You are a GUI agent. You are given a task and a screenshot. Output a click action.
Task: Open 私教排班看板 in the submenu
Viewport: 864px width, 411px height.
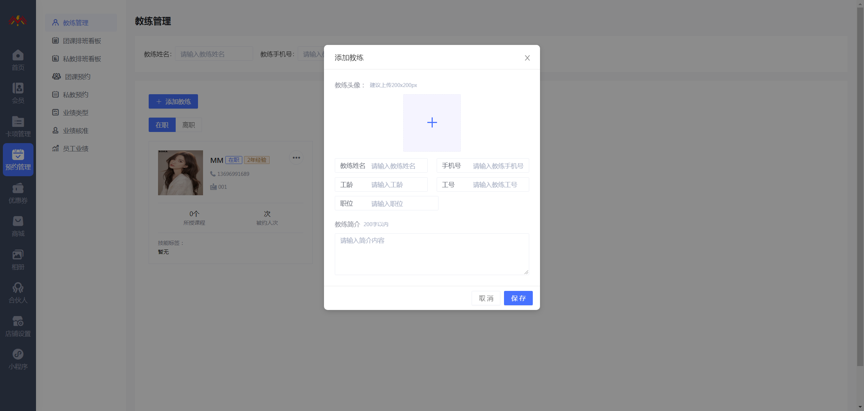[x=81, y=59]
